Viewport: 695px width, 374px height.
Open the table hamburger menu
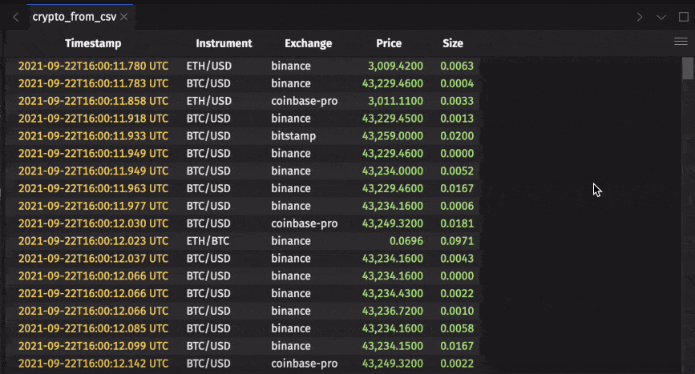681,42
